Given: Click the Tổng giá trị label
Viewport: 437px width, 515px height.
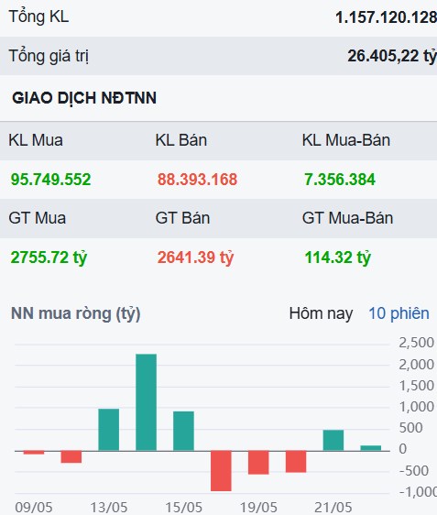Looking at the screenshot, I should point(49,56).
